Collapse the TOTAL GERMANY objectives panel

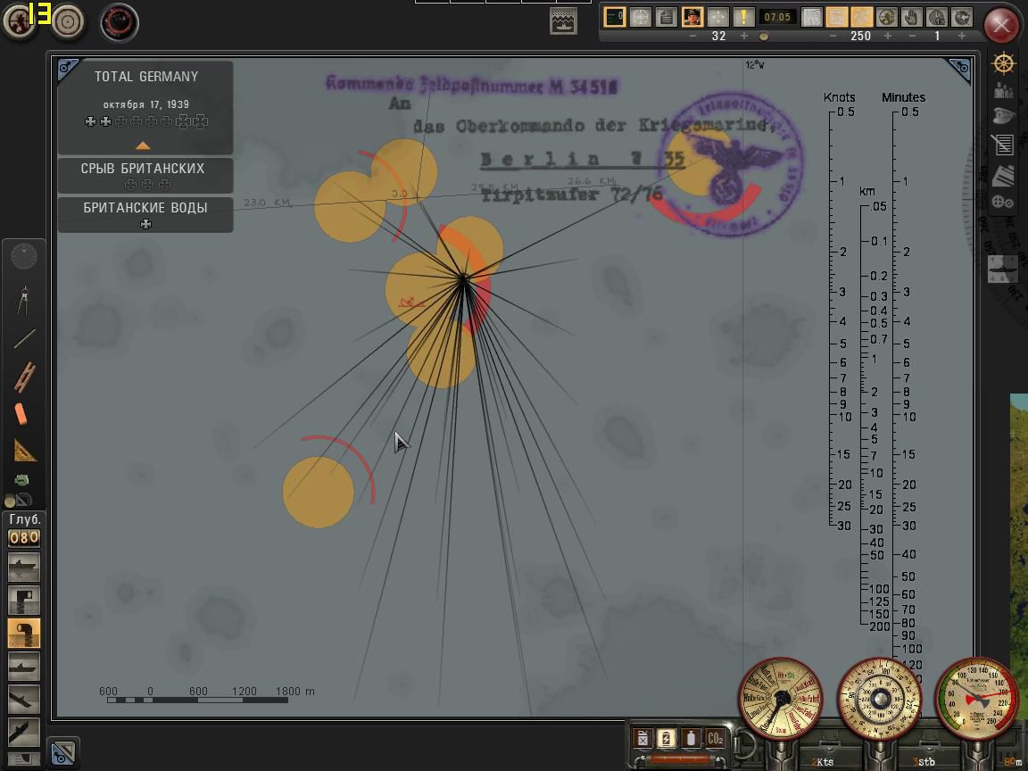click(143, 145)
